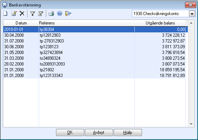198x140 pixels.
Task: Click the Filter funnel icon
Action: [x=33, y=13]
